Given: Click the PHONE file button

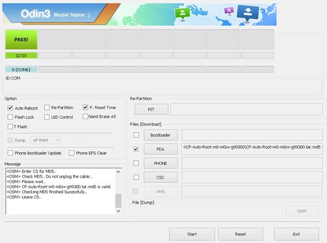Looking at the screenshot, I should 160,163.
